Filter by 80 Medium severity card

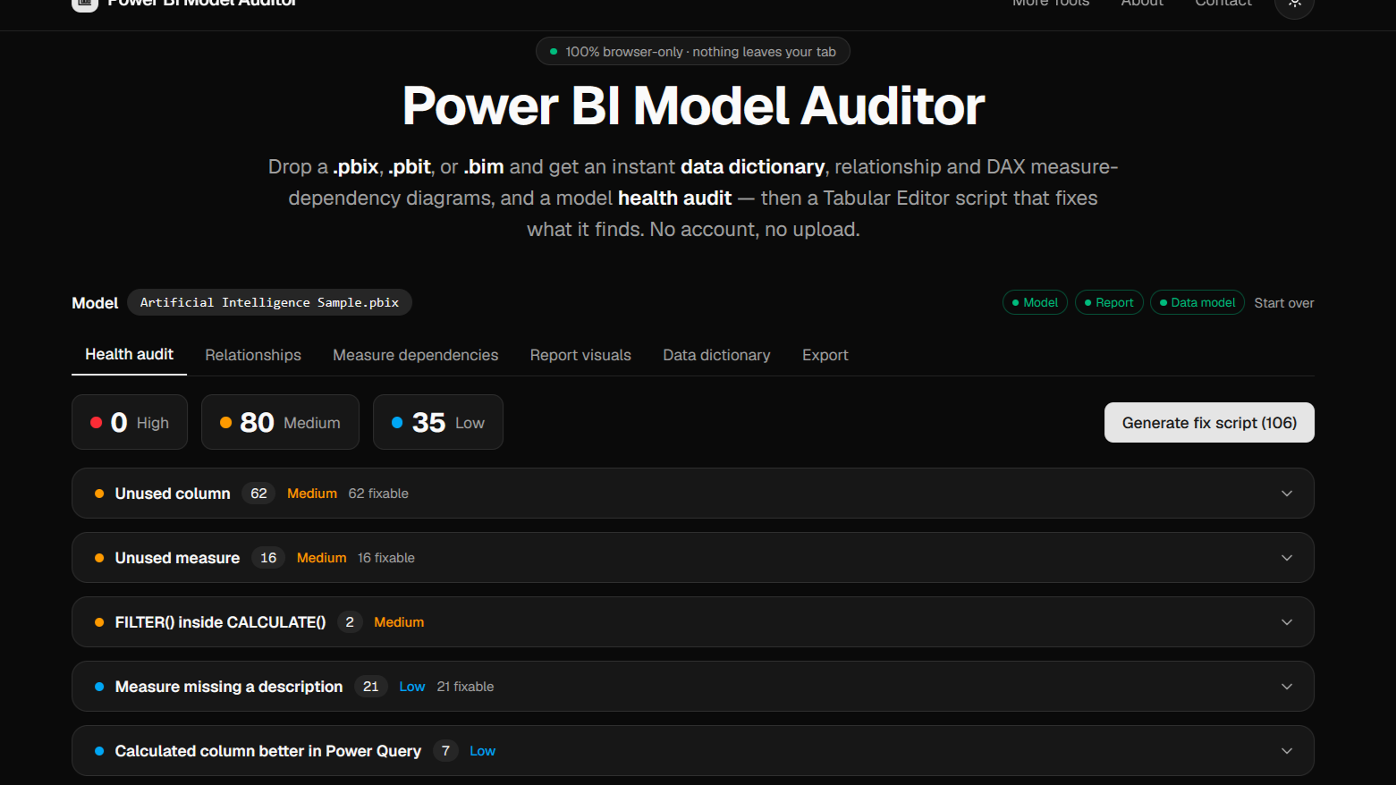click(280, 422)
